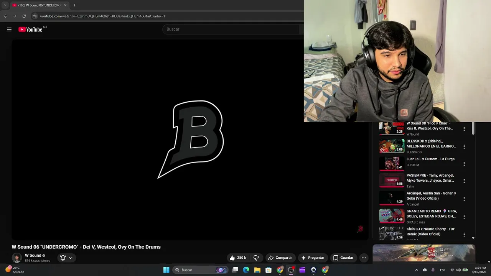Open options for Klein CJ FDP Remix
This screenshot has width=491, height=276.
pos(464,234)
